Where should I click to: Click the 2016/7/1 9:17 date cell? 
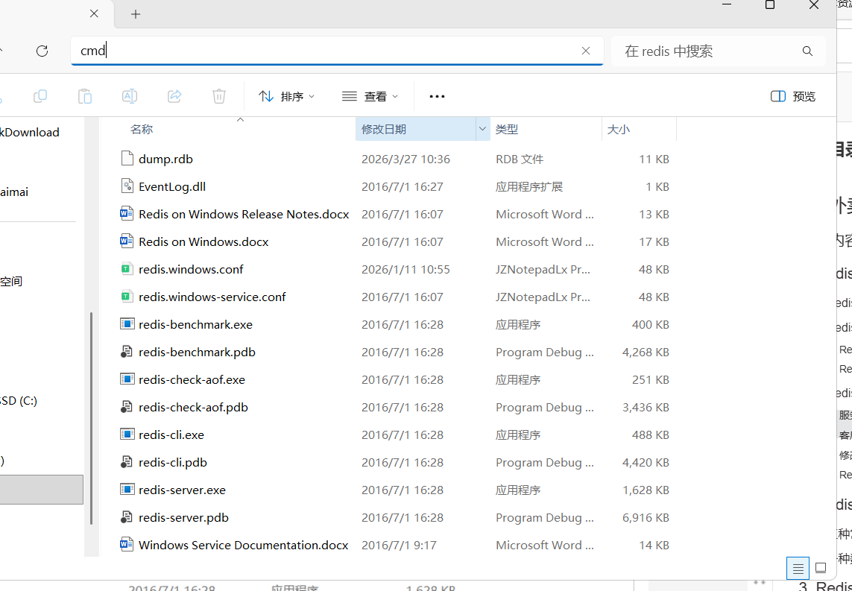pyautogui.click(x=399, y=546)
